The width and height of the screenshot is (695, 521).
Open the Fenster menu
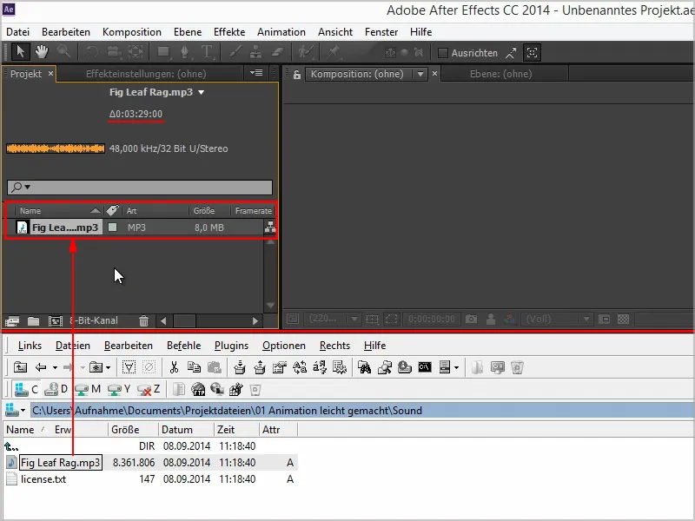(x=381, y=32)
